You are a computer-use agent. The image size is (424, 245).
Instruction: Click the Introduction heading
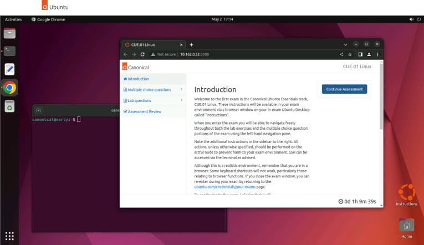[215, 89]
